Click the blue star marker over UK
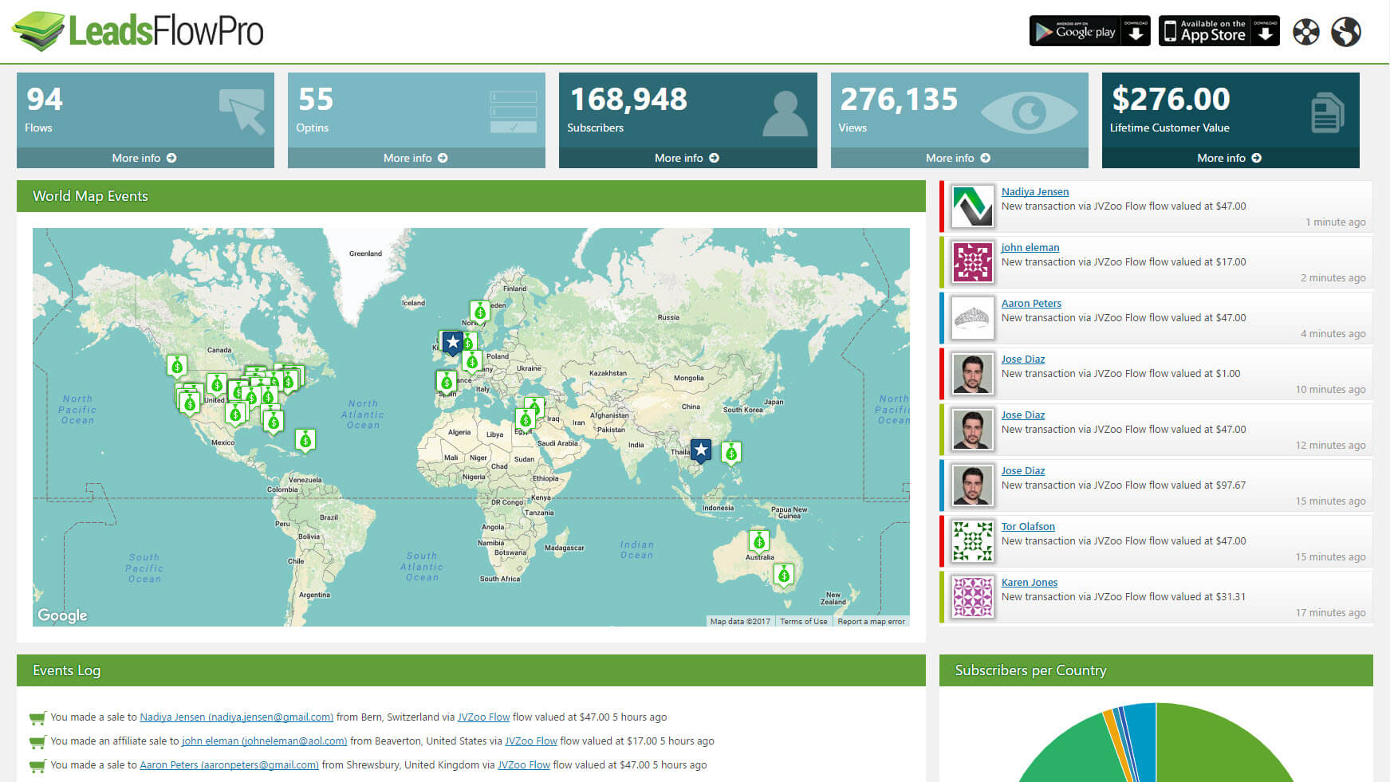The width and height of the screenshot is (1390, 782). click(x=452, y=343)
